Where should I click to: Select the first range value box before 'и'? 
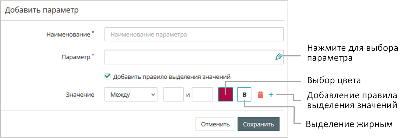[173, 94]
